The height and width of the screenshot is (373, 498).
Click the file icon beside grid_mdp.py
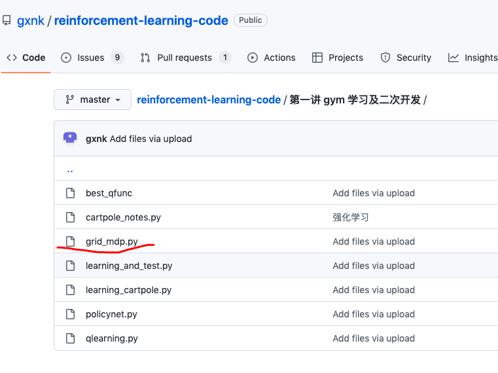[70, 241]
